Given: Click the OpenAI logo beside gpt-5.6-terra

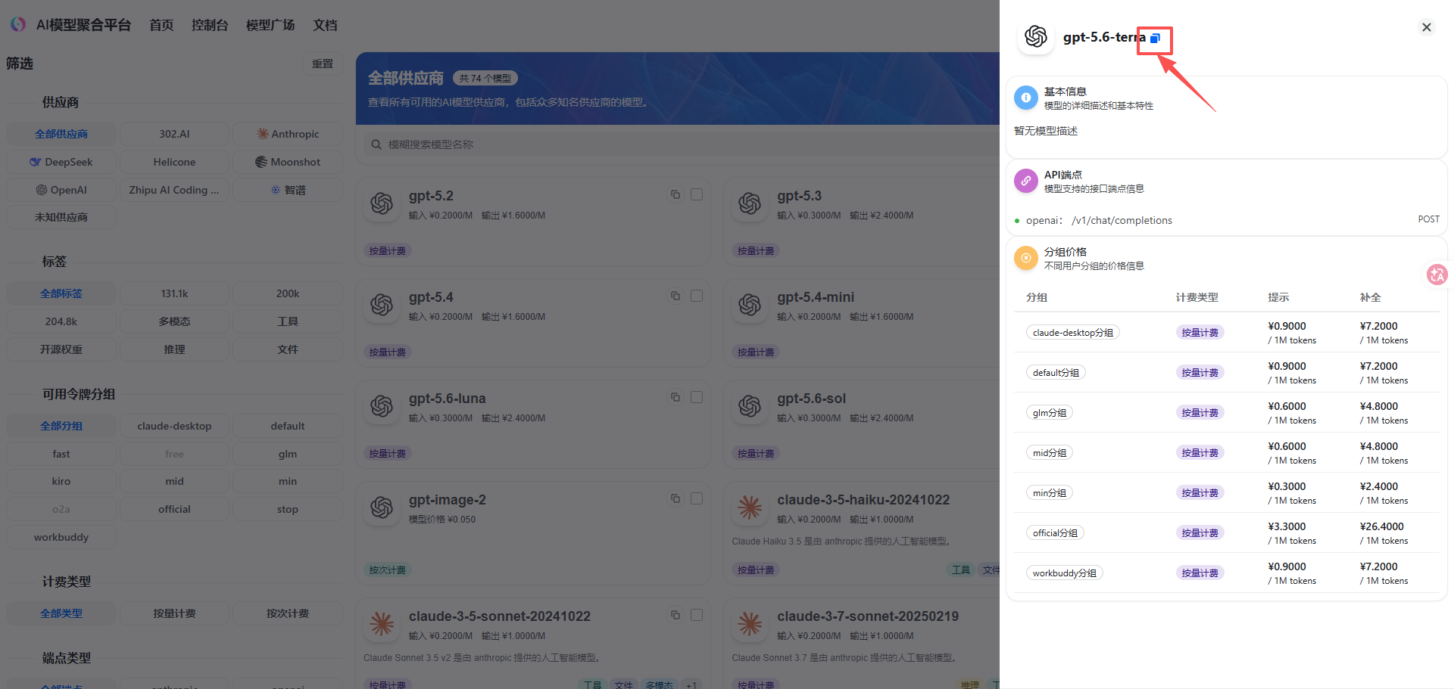Looking at the screenshot, I should point(1036,36).
